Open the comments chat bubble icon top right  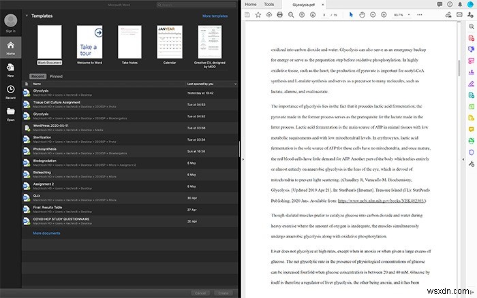pos(440,4)
